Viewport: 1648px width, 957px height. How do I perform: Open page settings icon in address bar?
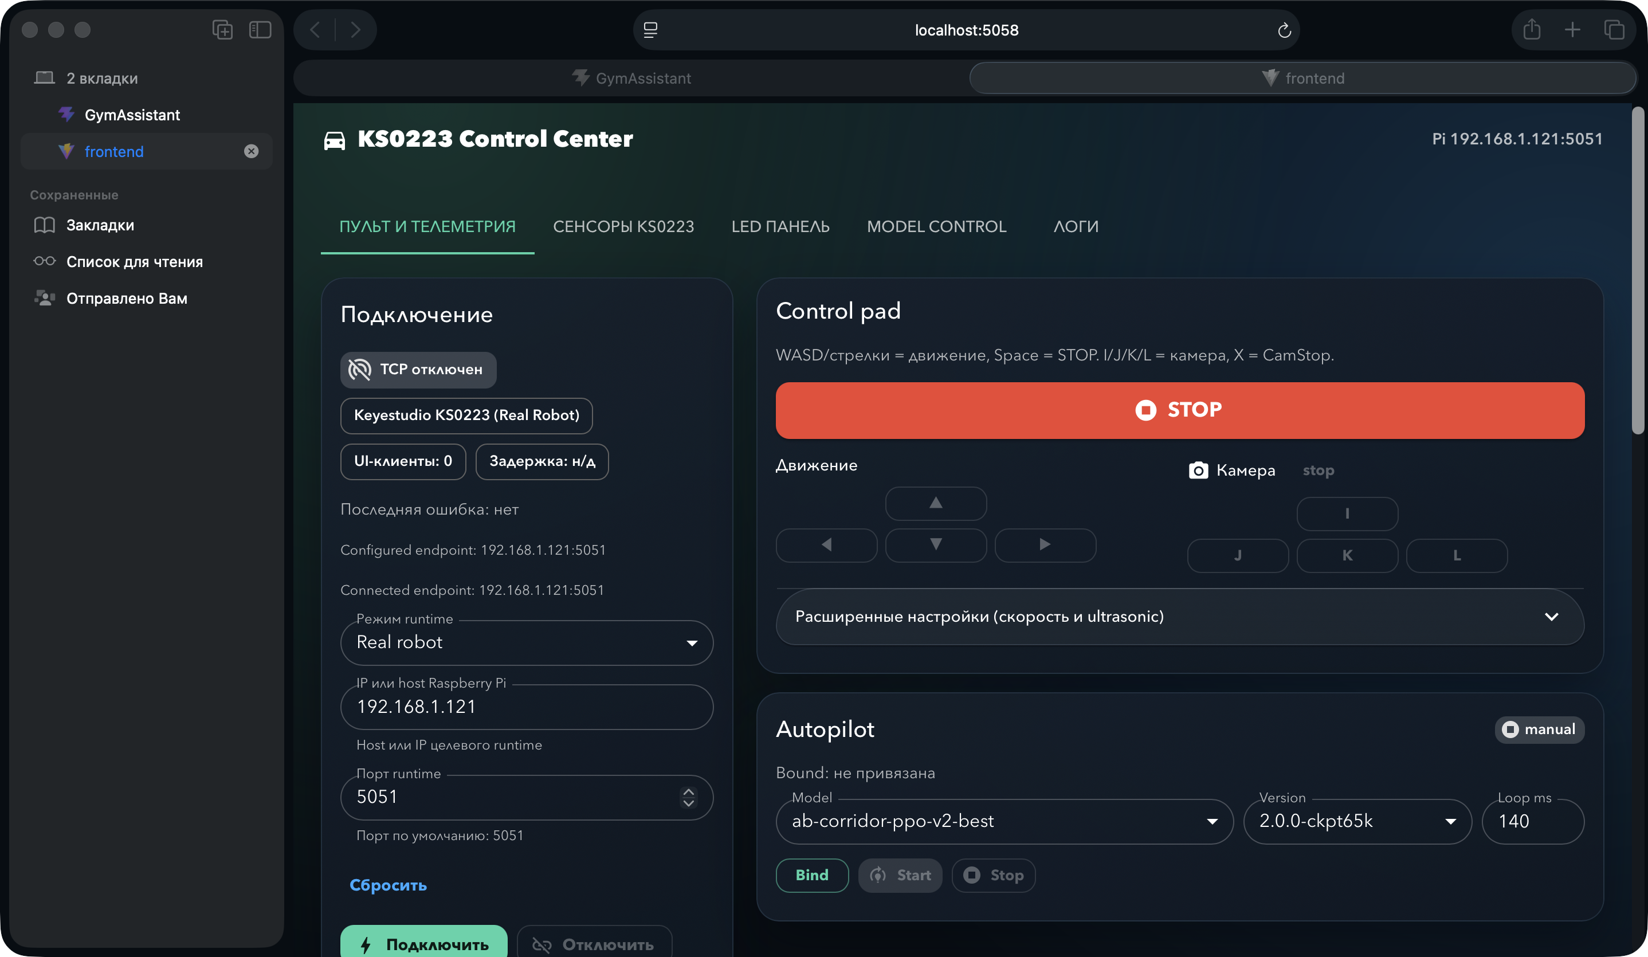pos(650,30)
